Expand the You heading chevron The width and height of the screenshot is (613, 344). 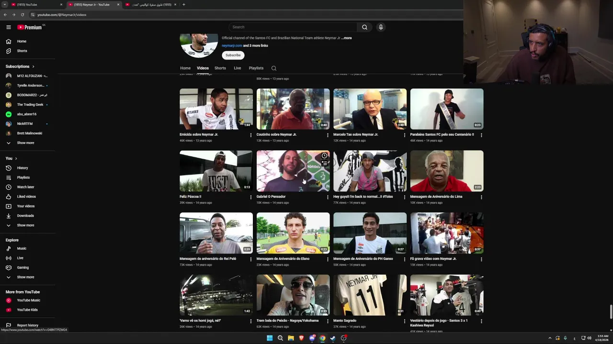[x=16, y=159]
